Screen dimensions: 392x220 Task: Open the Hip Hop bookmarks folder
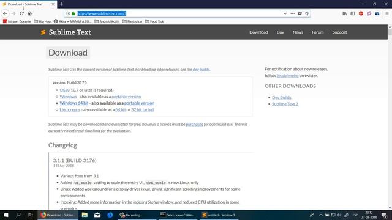pos(42,21)
